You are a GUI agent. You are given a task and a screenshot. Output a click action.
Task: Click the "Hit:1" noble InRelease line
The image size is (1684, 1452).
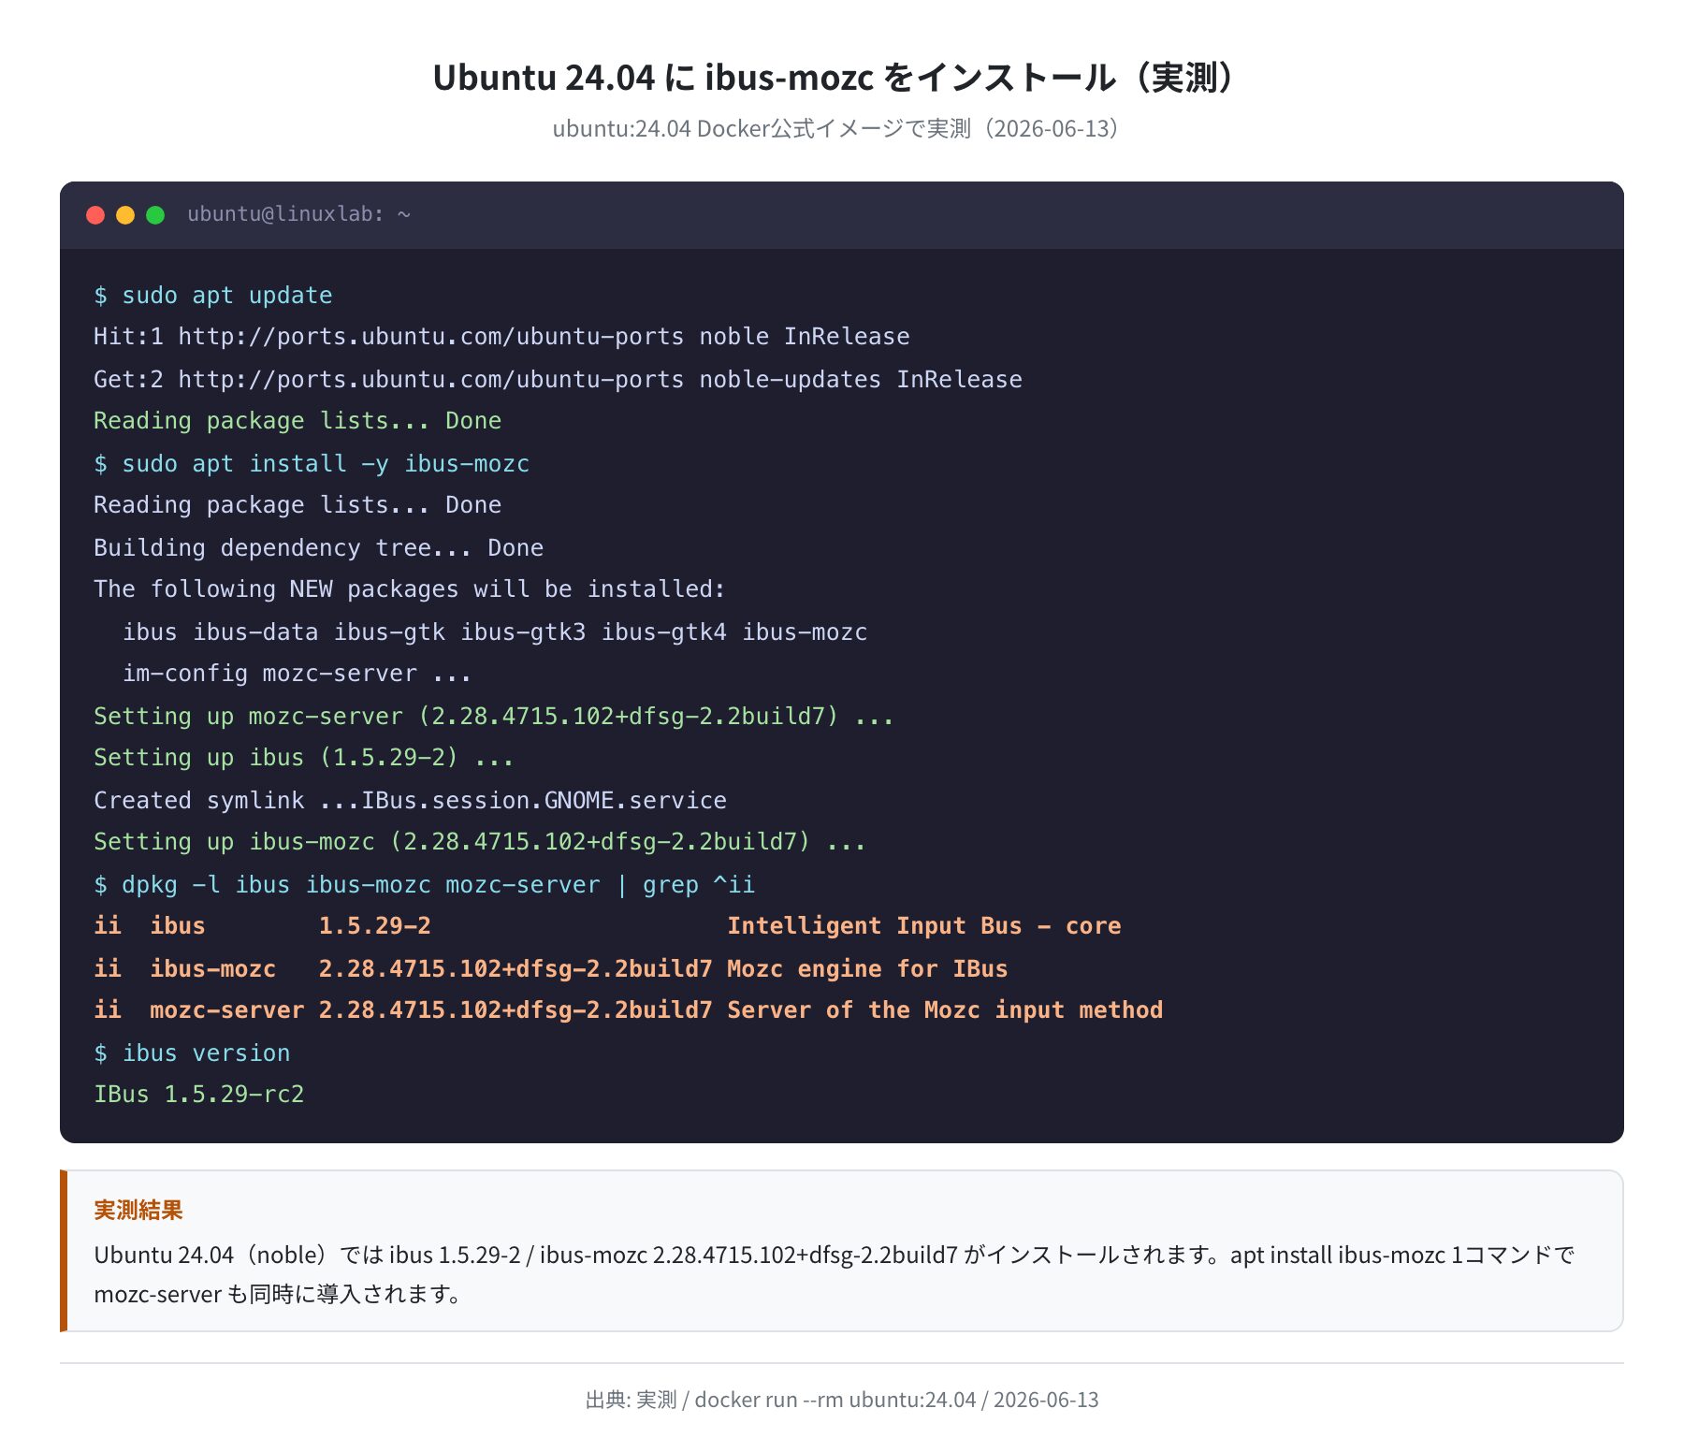[501, 337]
